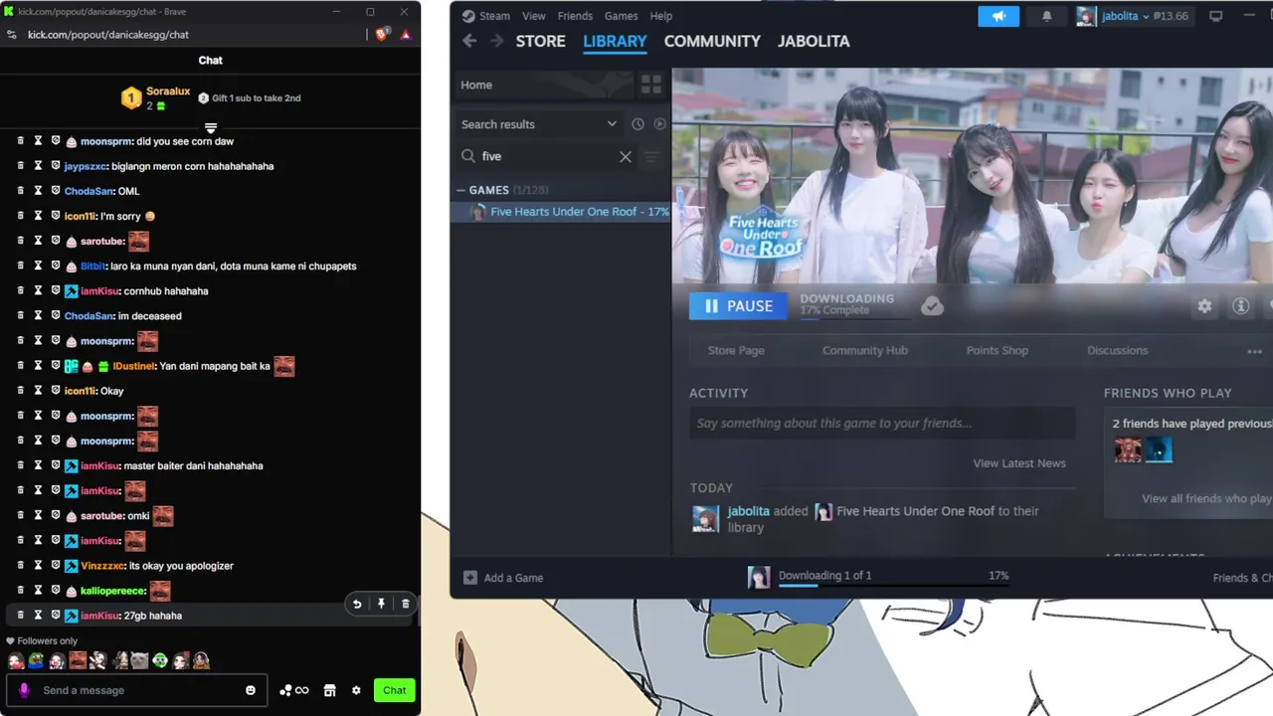Click recent activity clock icon in library

point(637,124)
